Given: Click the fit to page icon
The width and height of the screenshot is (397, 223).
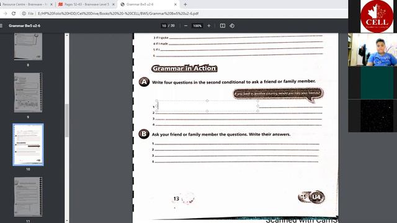Looking at the screenshot, I should [x=223, y=26].
